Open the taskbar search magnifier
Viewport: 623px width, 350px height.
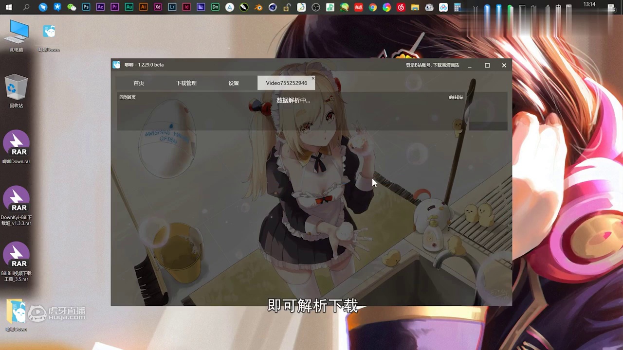[26, 7]
